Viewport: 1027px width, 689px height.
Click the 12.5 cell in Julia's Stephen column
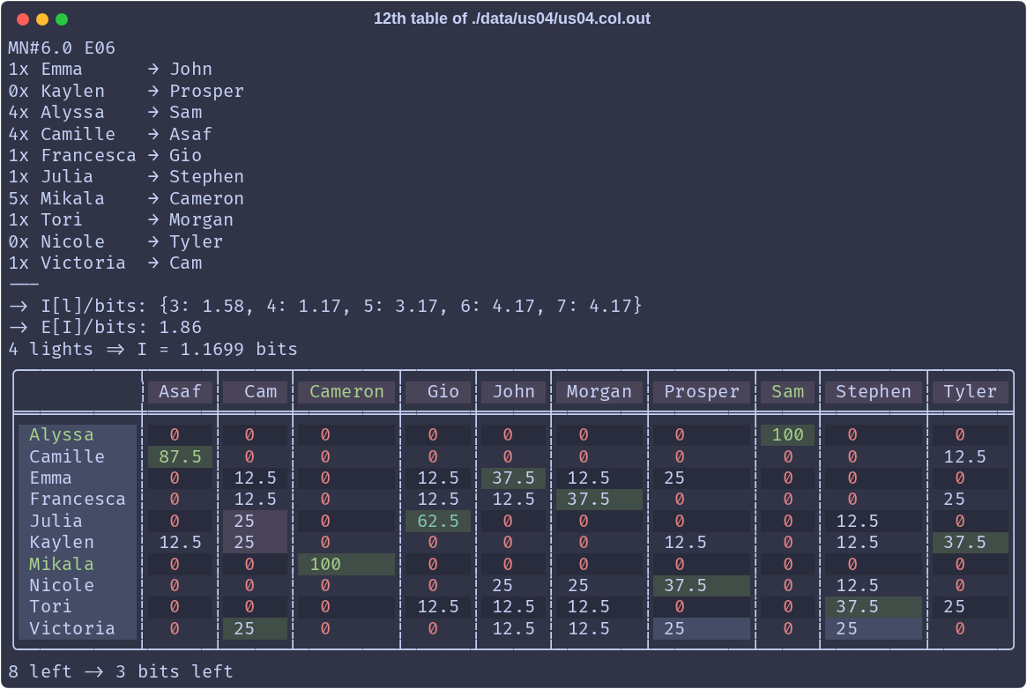tap(873, 521)
